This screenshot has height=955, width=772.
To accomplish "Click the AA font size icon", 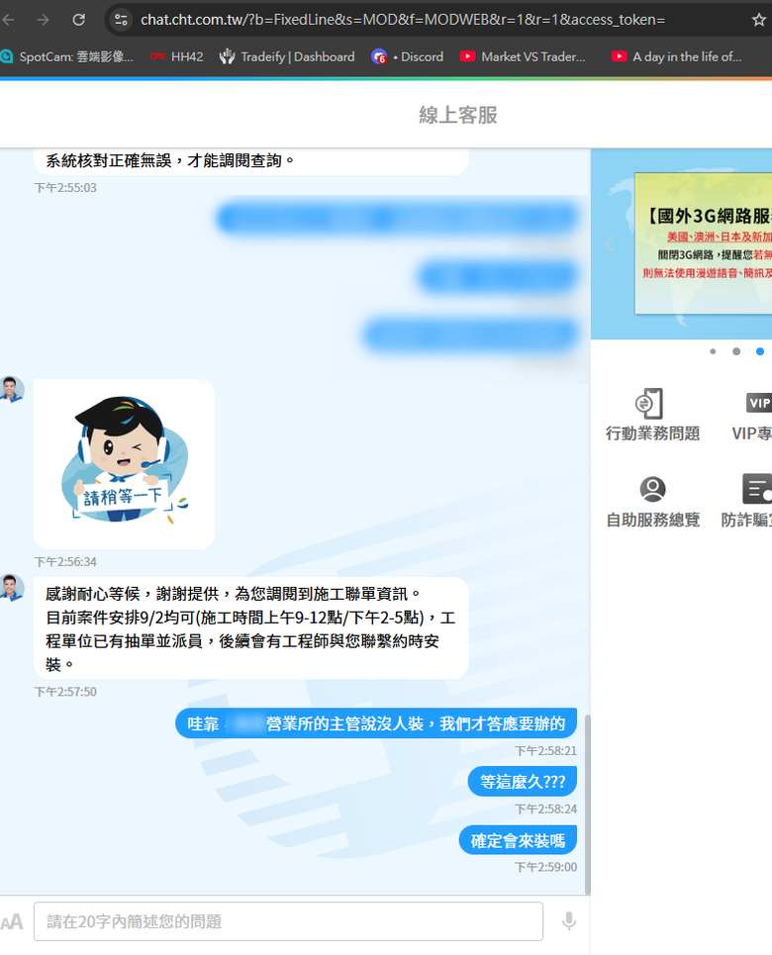I will pyautogui.click(x=12, y=921).
